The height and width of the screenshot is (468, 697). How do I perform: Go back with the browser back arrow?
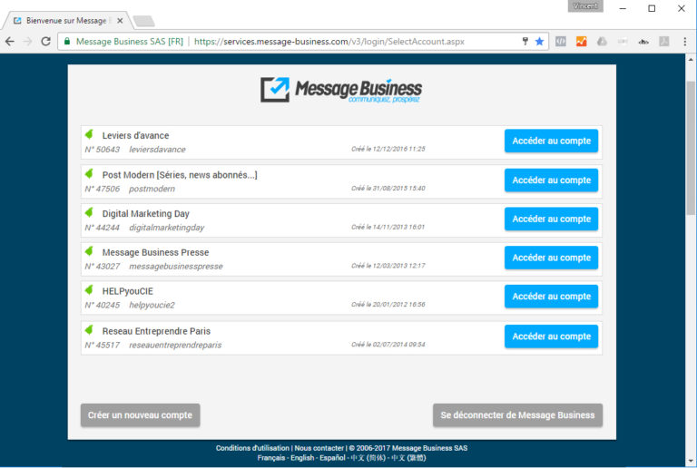click(x=10, y=42)
